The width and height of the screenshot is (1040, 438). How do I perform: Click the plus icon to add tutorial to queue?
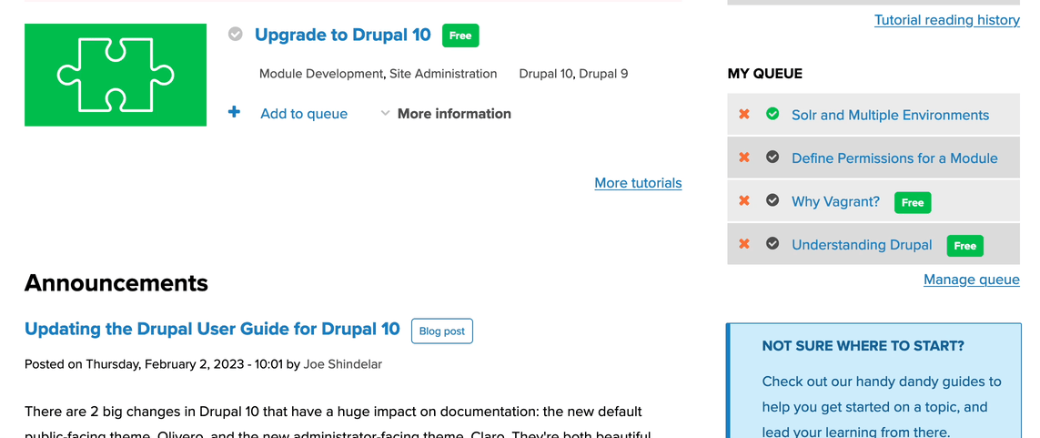[234, 112]
